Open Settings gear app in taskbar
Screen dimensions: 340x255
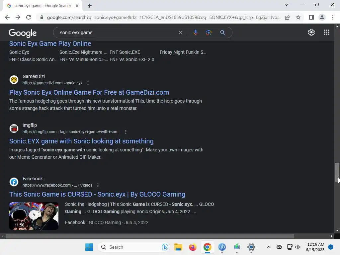[x=251, y=247]
